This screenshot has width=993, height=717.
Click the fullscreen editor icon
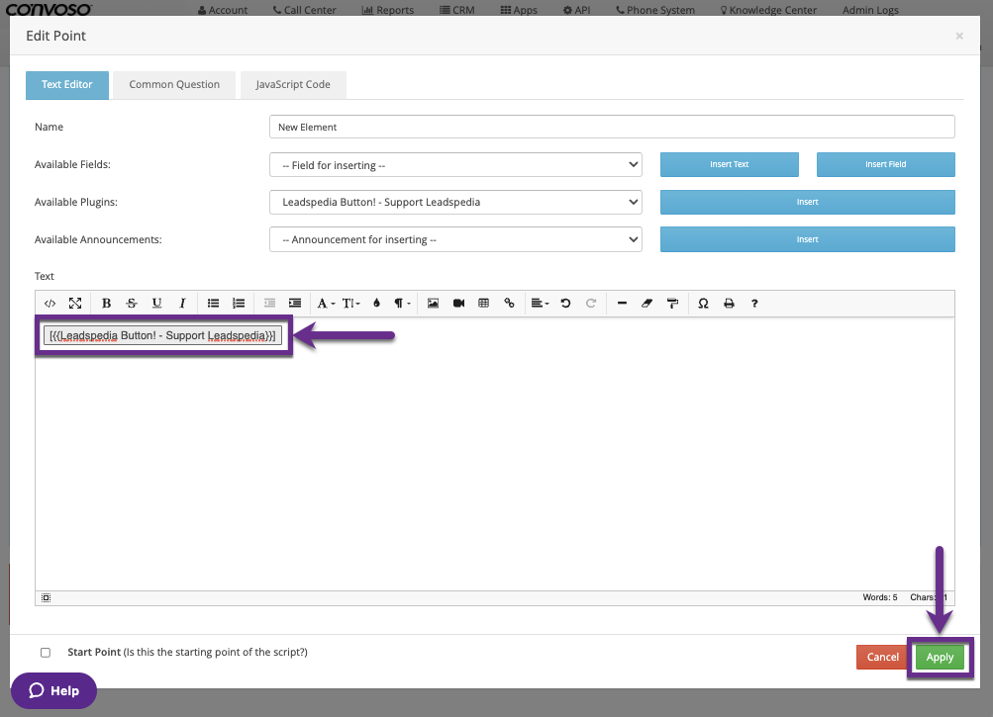pos(75,304)
